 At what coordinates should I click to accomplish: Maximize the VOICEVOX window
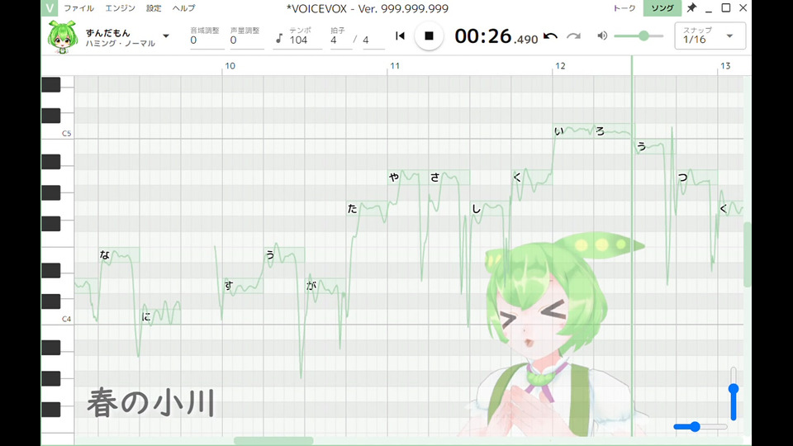[726, 7]
